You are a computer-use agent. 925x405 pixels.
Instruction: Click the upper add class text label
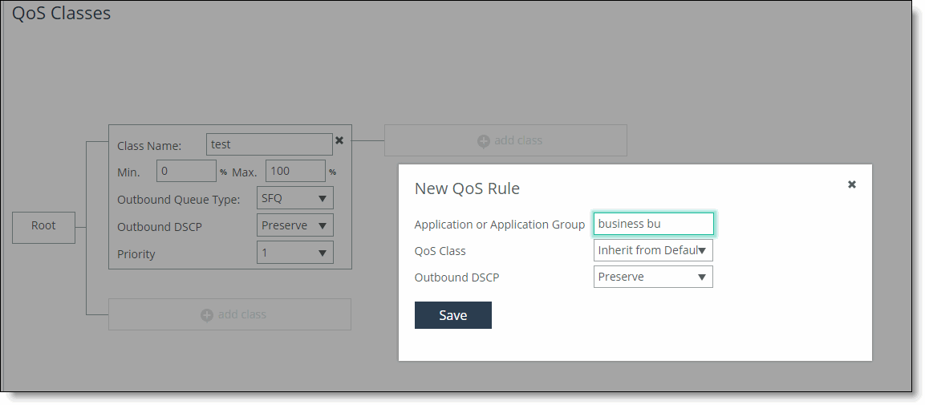(x=518, y=140)
